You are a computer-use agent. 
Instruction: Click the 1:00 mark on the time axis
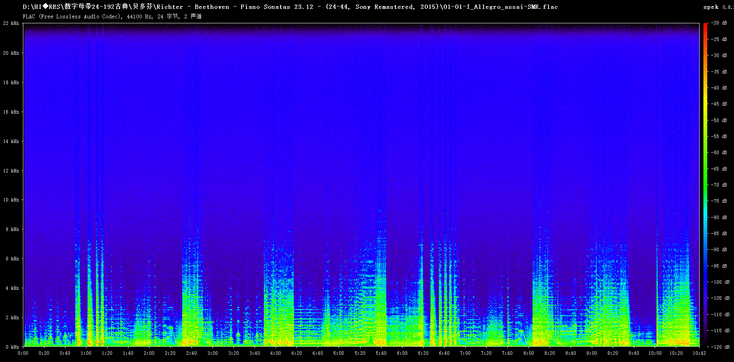pyautogui.click(x=86, y=353)
